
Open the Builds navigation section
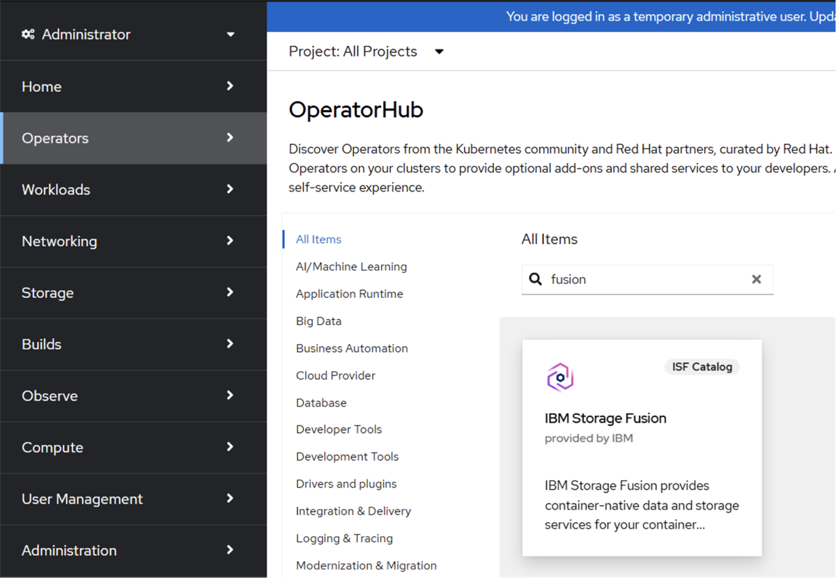click(x=133, y=344)
